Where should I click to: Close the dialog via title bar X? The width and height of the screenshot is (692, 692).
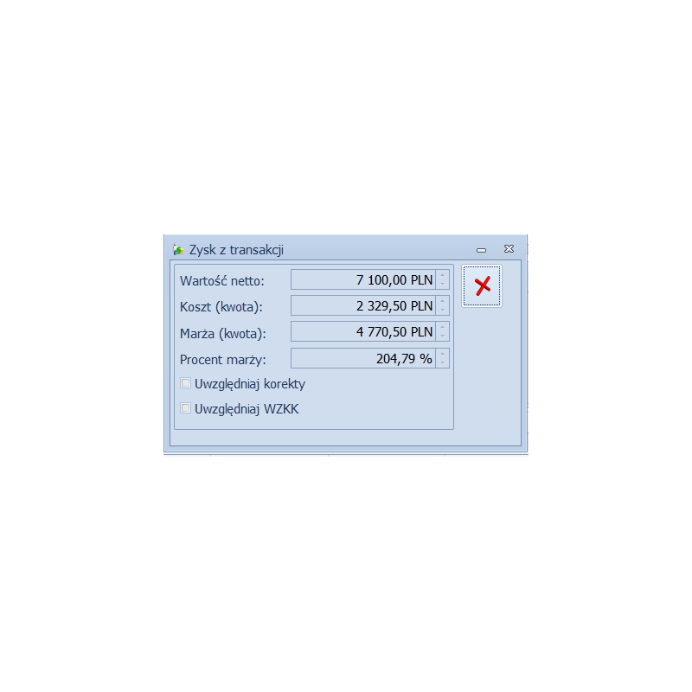pos(509,249)
